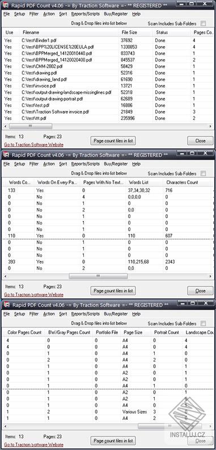
Task: Select C:\test\output-drawing-portrait.pdf row
Action: 107,99
